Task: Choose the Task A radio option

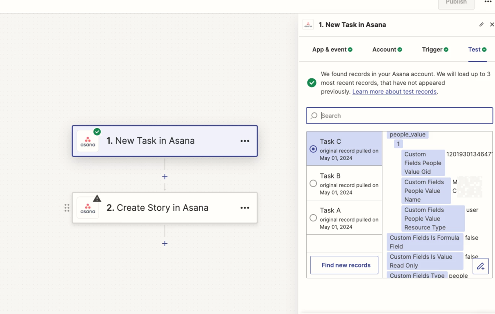Action: tap(313, 218)
